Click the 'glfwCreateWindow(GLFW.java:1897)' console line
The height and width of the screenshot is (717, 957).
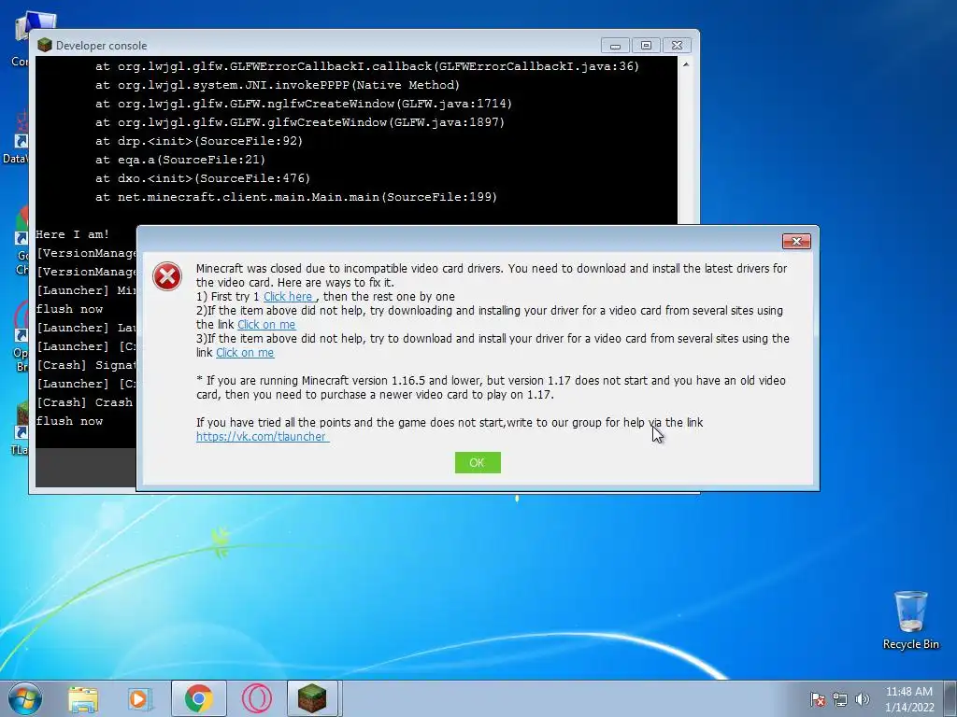(300, 122)
